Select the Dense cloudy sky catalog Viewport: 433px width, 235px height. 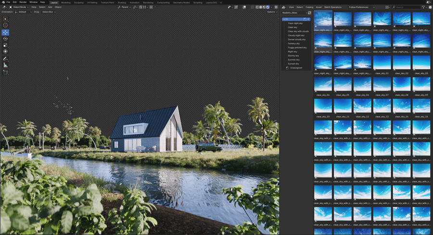click(x=296, y=40)
